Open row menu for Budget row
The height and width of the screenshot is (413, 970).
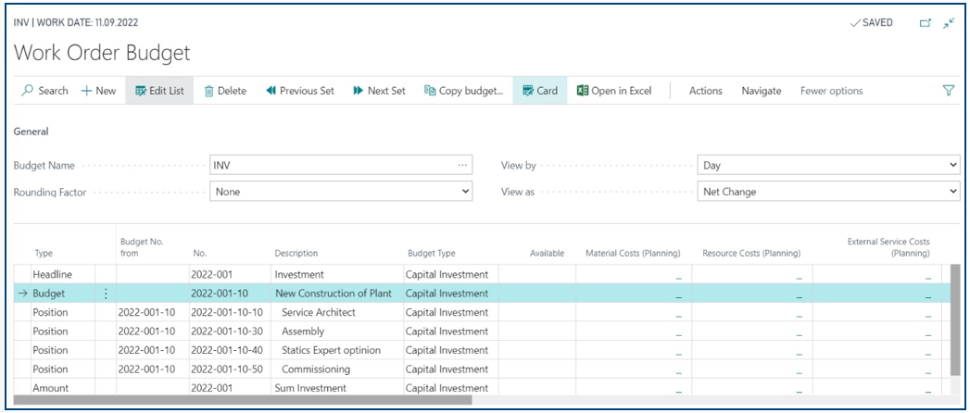106,294
